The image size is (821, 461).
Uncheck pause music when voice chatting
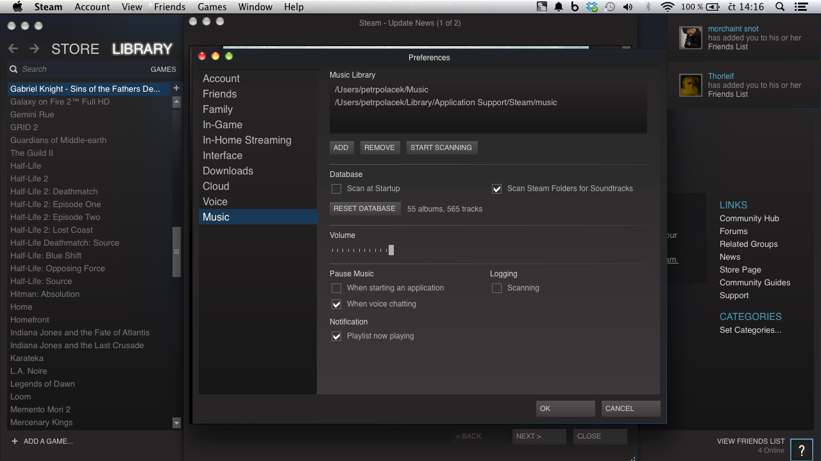coord(336,304)
